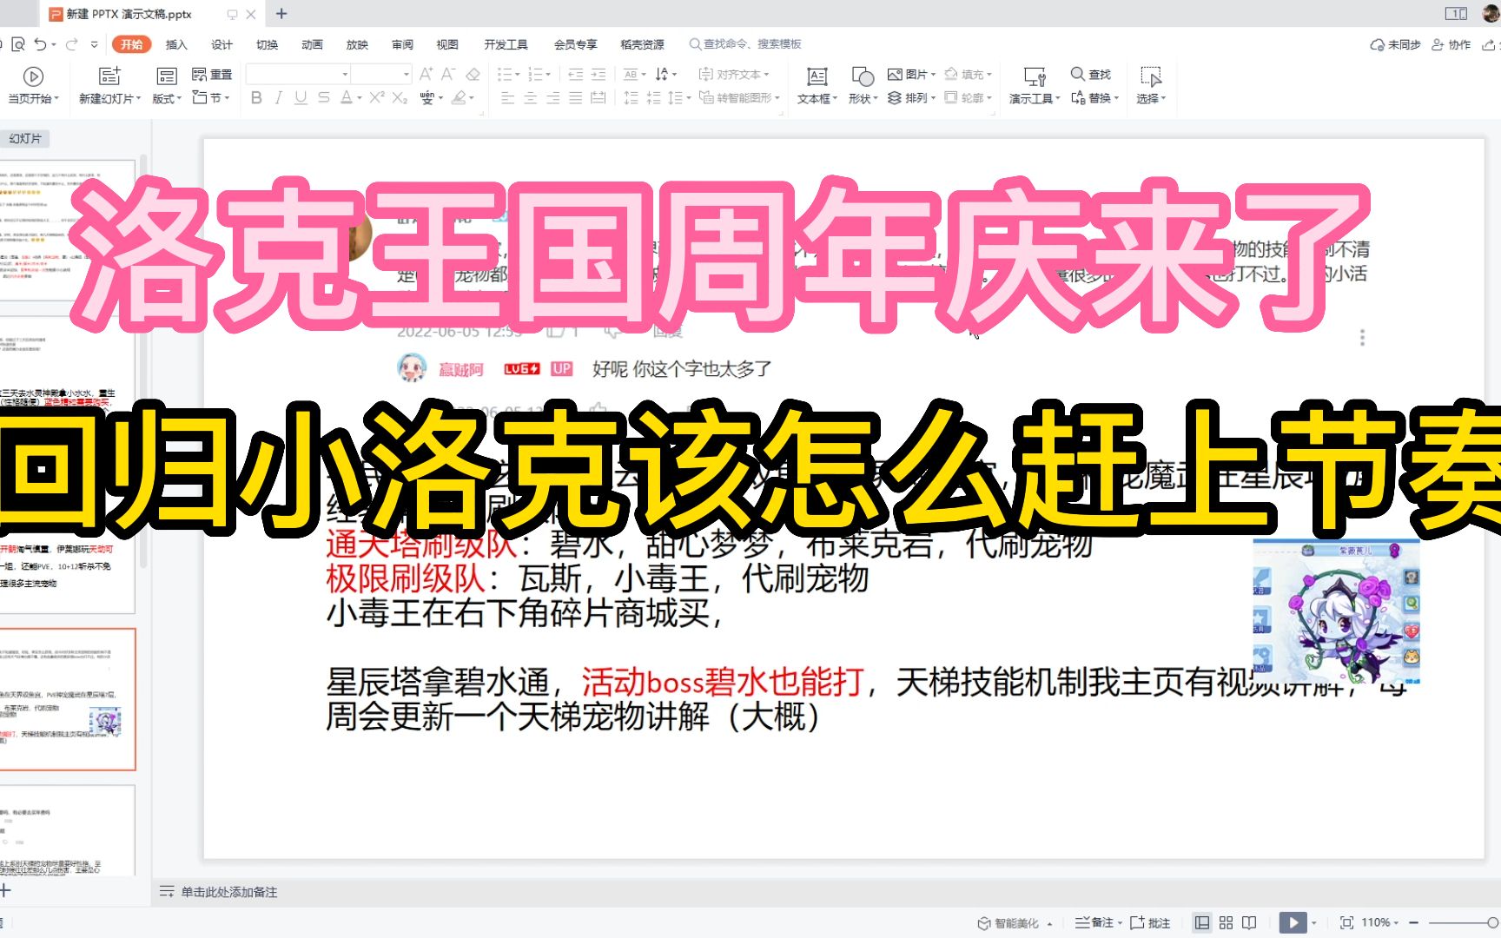Click the increase font size icon

tap(426, 75)
